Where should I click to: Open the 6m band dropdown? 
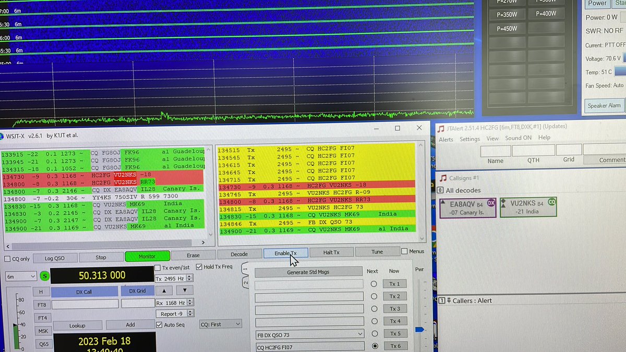coord(21,276)
